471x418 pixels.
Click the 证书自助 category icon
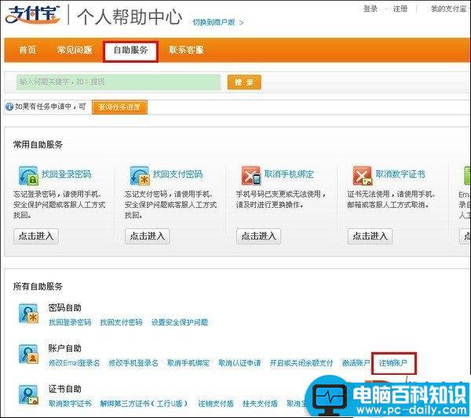pos(28,394)
